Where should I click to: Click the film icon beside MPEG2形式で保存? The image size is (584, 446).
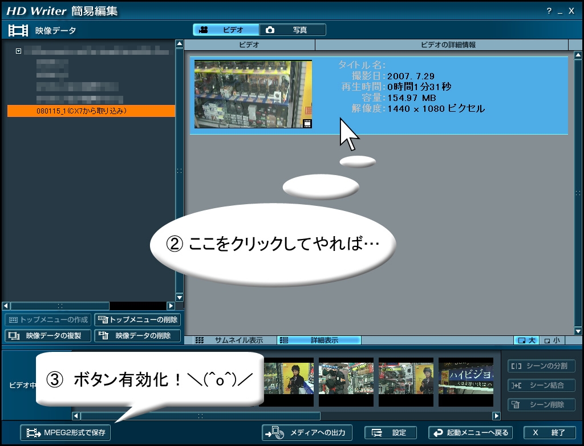[x=34, y=432]
